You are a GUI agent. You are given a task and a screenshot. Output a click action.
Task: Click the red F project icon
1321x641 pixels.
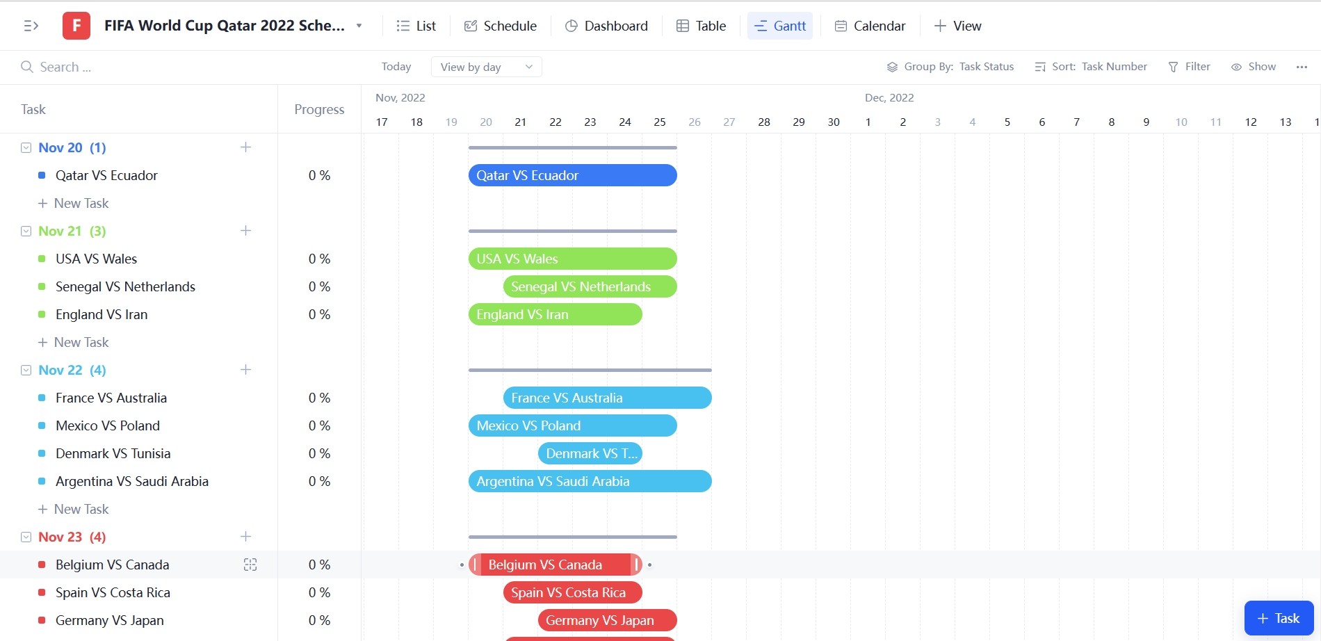click(76, 26)
